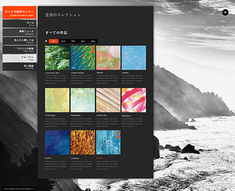Click the 'Egestas' title
235x191 pixels.
pyautogui.click(x=48, y=158)
